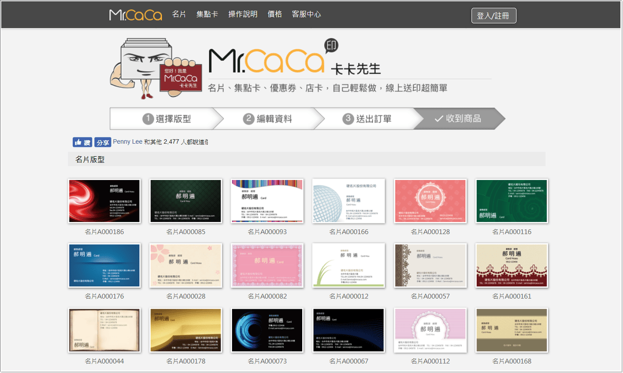Choose gold wave card template A000178

(x=186, y=330)
